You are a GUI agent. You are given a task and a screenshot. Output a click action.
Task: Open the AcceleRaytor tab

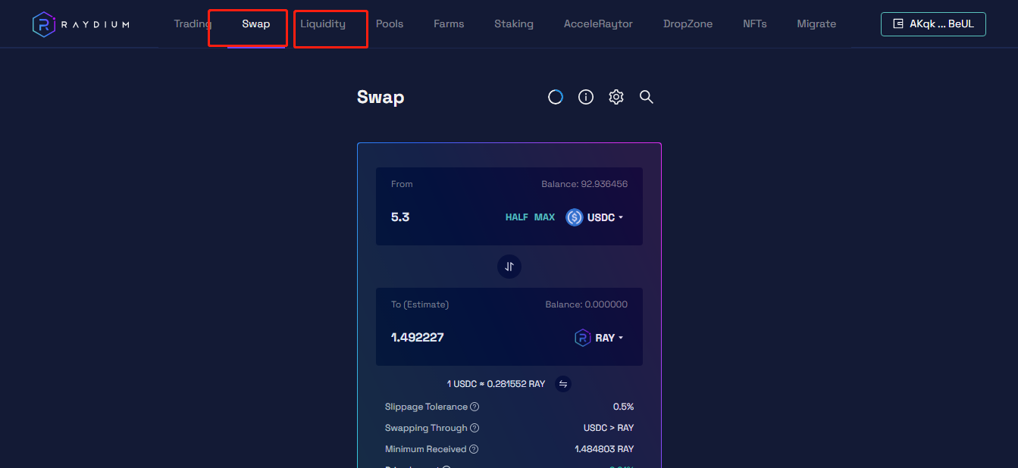(598, 23)
